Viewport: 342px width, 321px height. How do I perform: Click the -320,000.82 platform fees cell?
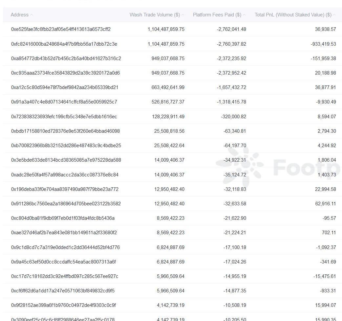tap(234, 117)
